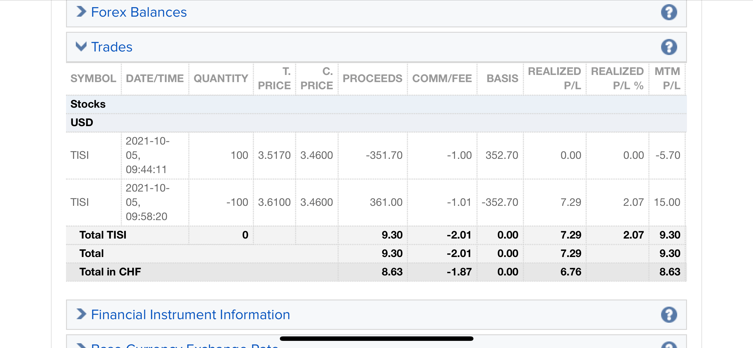Select TISI symbol in the 09:44:11 trade
The width and height of the screenshot is (753, 348).
[x=80, y=155]
